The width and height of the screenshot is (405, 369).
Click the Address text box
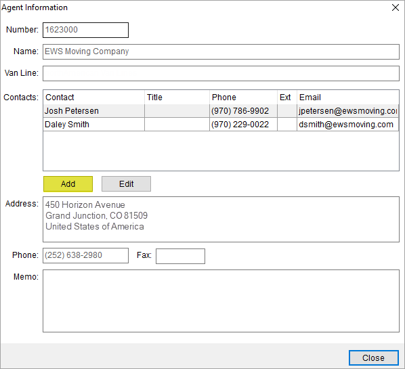point(221,219)
